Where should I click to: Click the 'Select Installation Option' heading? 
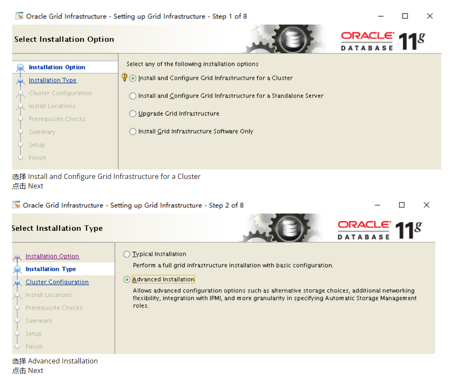(64, 39)
